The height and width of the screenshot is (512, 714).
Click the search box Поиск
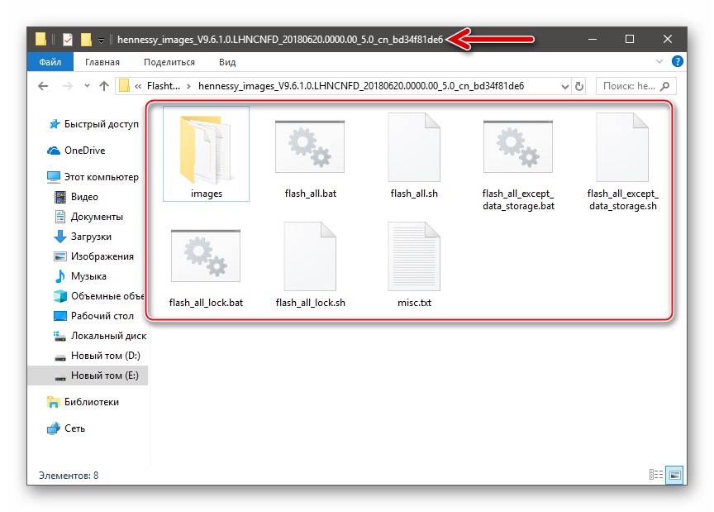[x=636, y=86]
